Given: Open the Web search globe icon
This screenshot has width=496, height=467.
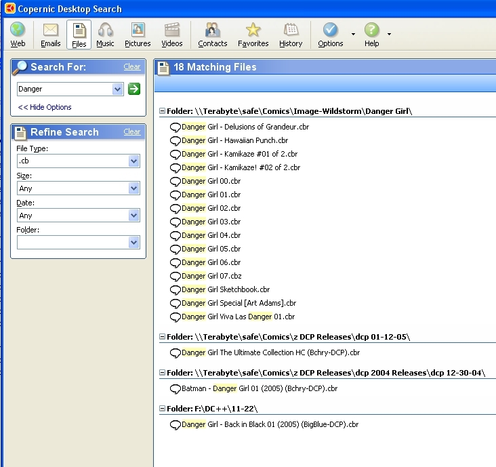Looking at the screenshot, I should click(18, 35).
